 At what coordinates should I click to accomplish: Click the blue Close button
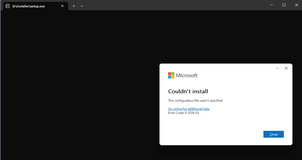click(x=273, y=134)
